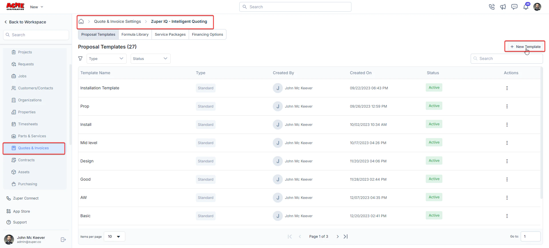Open actions menu for Install row
Screen dimensions: 549x248
(x=507, y=125)
